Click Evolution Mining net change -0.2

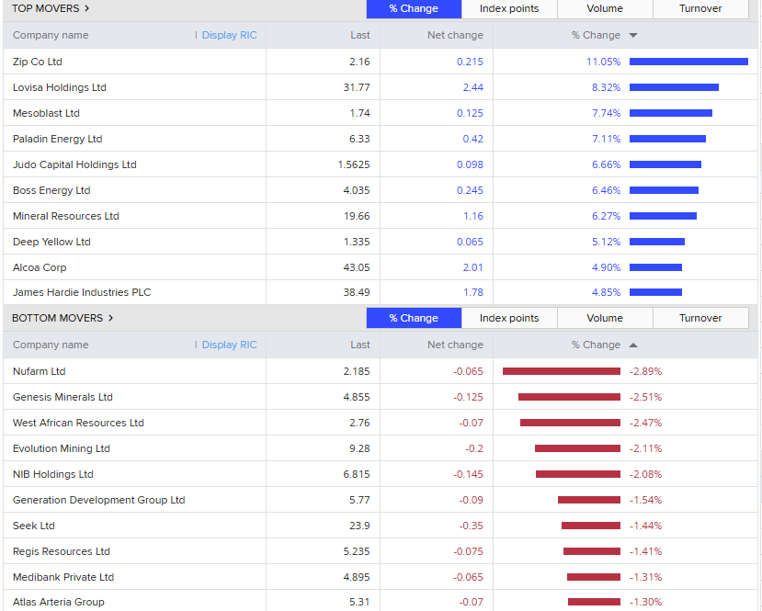pyautogui.click(x=474, y=448)
